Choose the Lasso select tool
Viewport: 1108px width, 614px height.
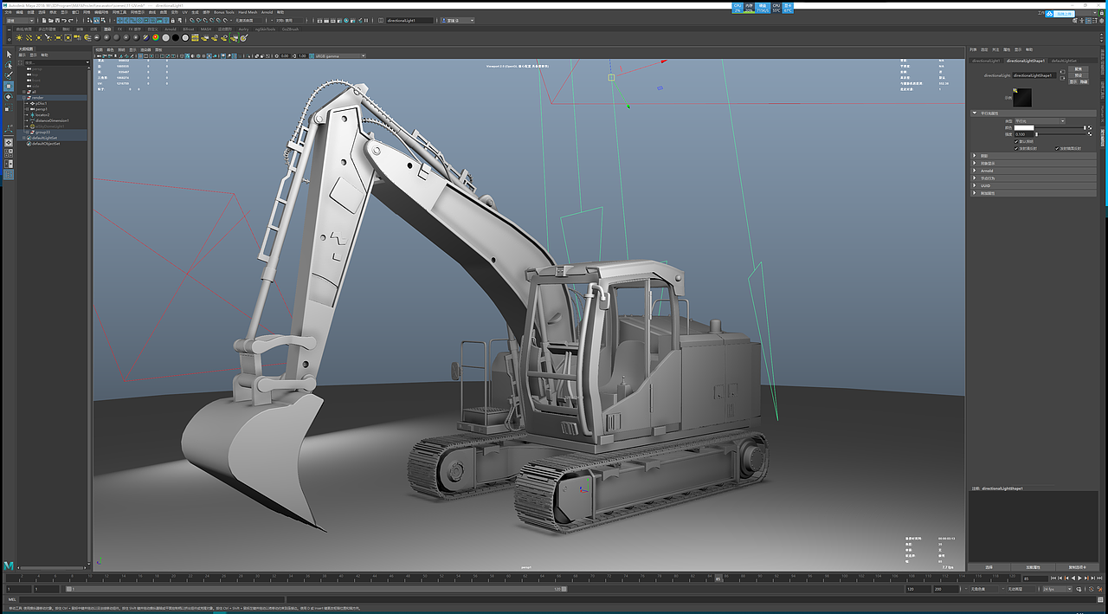click(9, 65)
